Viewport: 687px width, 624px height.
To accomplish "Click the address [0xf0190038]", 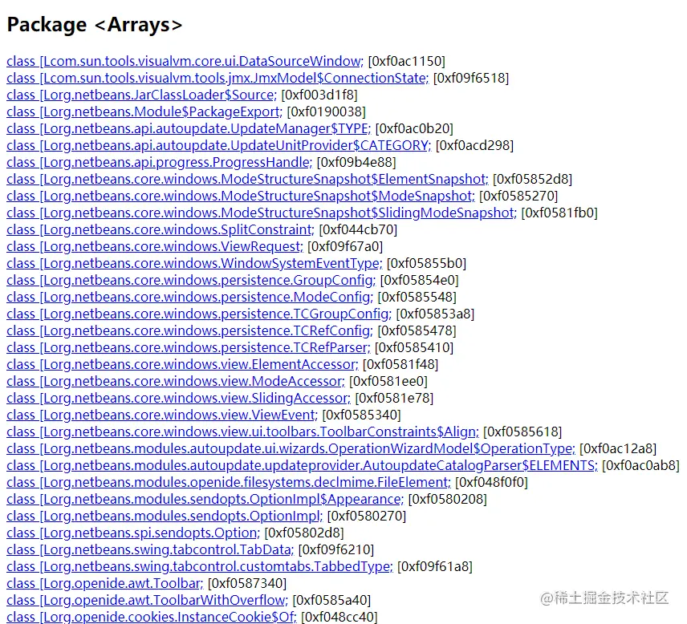I will pyautogui.click(x=327, y=111).
